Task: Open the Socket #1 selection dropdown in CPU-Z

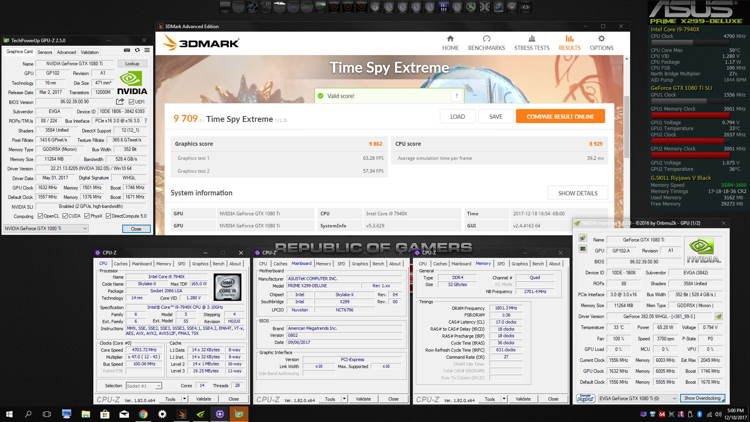Action: pos(144,386)
